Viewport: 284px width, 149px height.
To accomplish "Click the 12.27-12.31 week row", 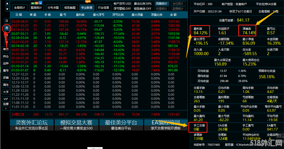I will tap(99, 74).
